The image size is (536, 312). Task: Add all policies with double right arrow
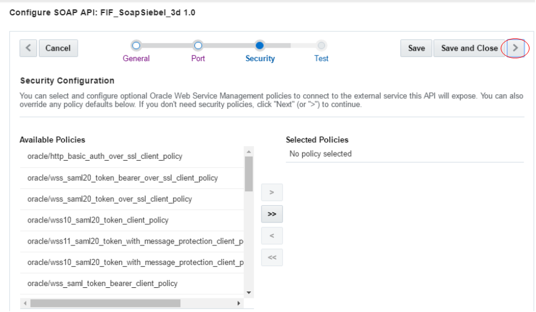tap(272, 214)
